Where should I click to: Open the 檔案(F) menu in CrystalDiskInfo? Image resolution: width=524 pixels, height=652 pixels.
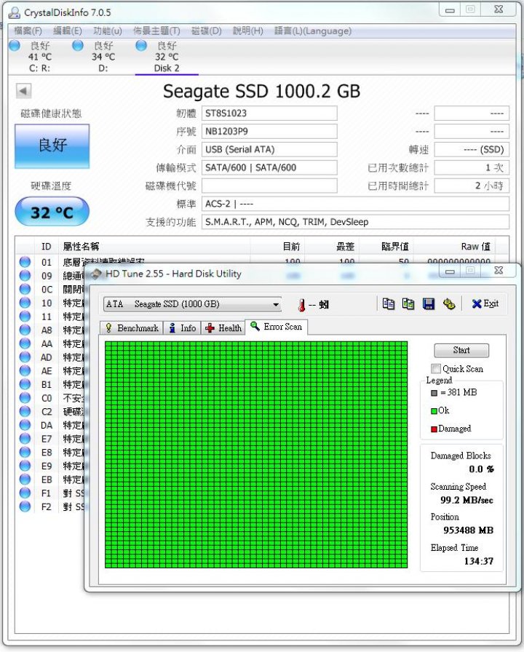coord(28,31)
